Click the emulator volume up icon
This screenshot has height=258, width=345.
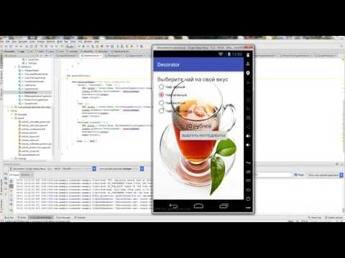pos(248,136)
